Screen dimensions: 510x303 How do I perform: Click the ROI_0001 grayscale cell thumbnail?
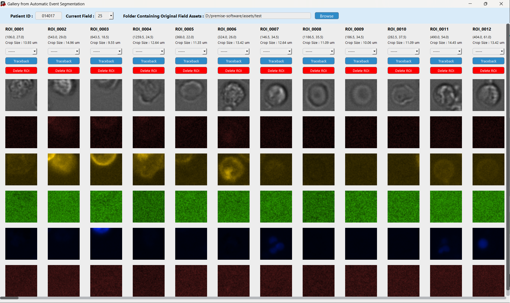(21, 95)
